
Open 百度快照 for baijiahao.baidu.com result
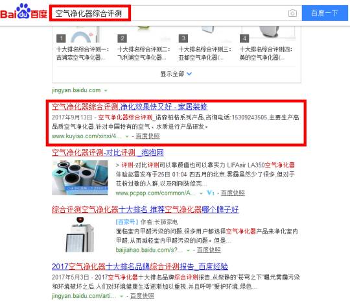coord(209,250)
